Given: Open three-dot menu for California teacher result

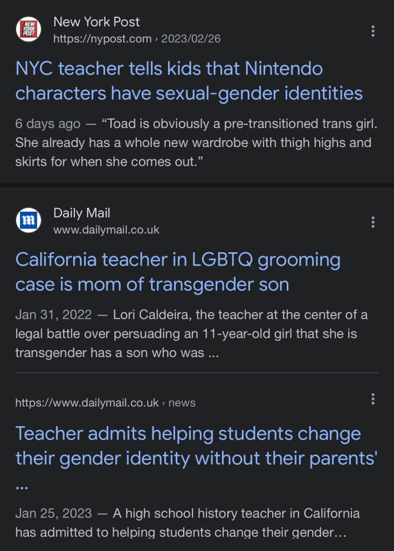Looking at the screenshot, I should 372,222.
